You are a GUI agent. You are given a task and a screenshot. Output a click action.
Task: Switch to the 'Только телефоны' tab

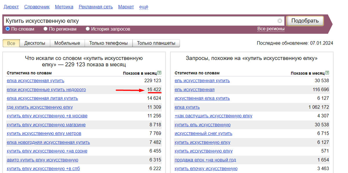[x=108, y=43]
